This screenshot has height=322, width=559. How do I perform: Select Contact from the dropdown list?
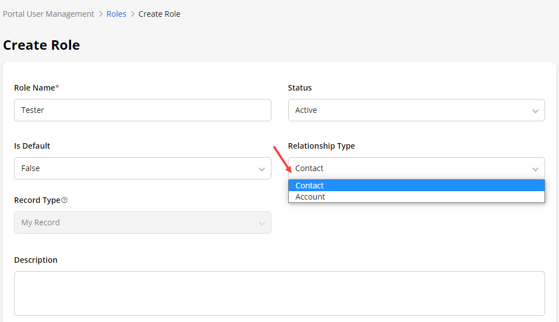(x=309, y=186)
